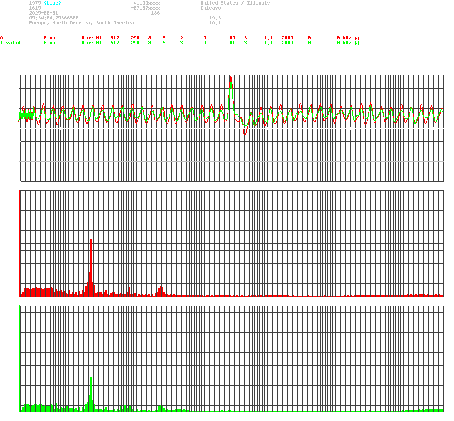Viewport: 454px width, 421px height.
Task: Select the latitude 41.90xxxx
Action: 147,3
